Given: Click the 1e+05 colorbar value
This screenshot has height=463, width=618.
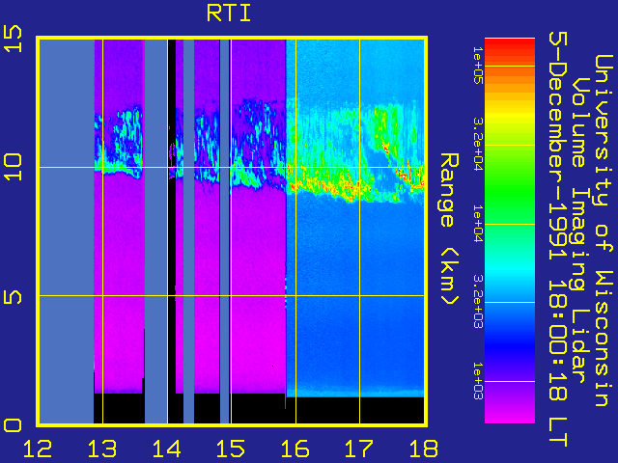Looking at the screenshot, I should [478, 66].
